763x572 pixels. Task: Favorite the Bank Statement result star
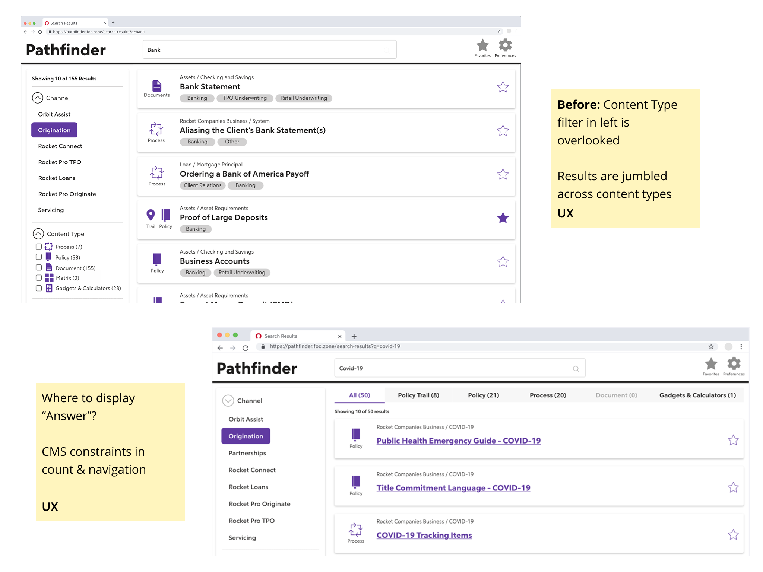(503, 87)
